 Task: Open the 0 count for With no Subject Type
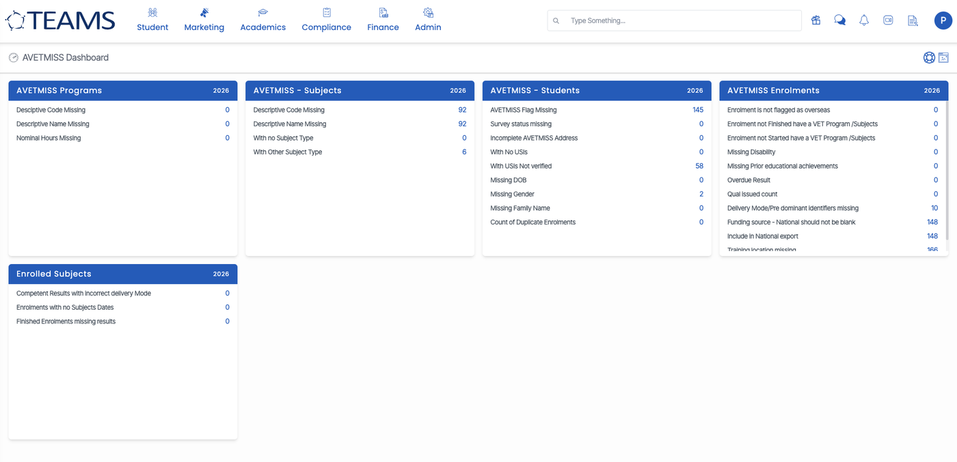(x=464, y=138)
